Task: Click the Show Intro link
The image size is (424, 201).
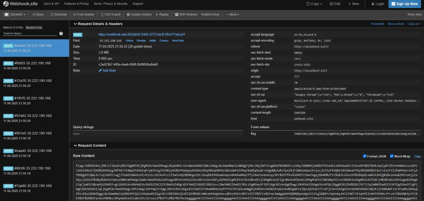Action: click(x=414, y=15)
